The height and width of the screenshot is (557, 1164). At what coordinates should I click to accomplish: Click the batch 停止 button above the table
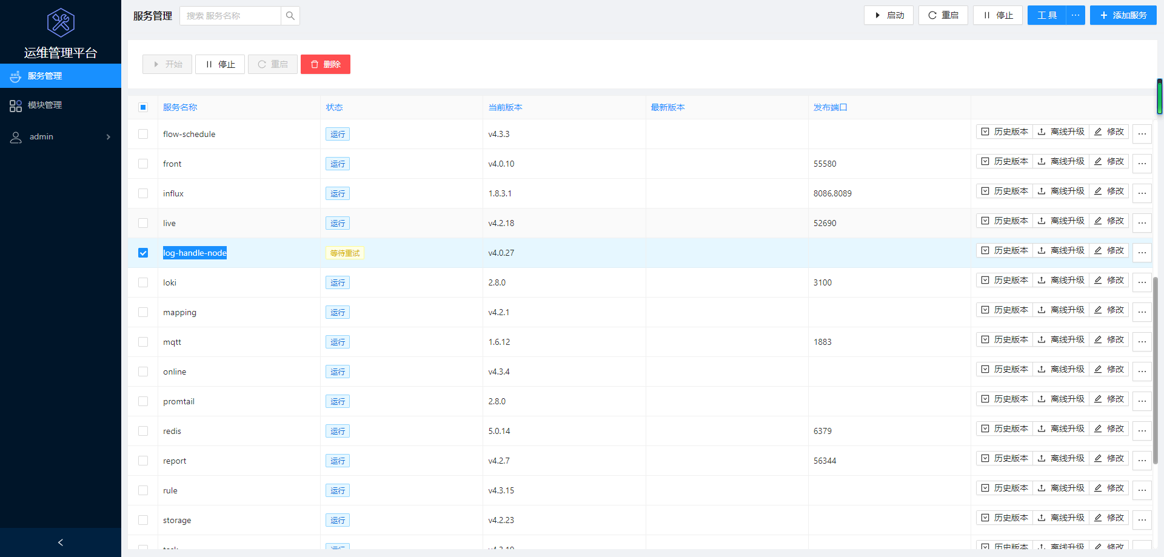[x=220, y=64]
